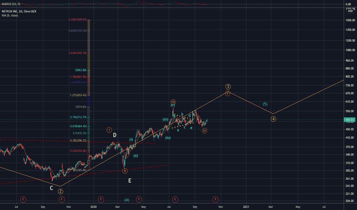Click the current price label 500.03
The image size is (357, 210).
(x=349, y=120)
